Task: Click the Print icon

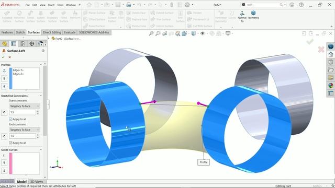Action: click(x=129, y=5)
